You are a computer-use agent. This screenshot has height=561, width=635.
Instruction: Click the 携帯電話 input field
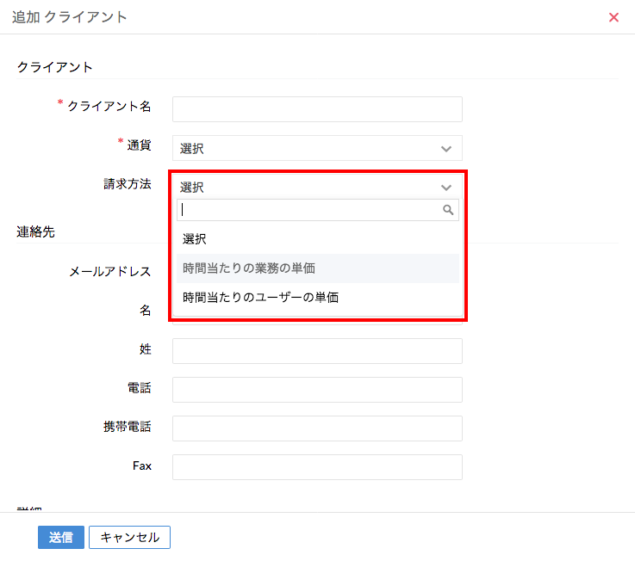(317, 428)
